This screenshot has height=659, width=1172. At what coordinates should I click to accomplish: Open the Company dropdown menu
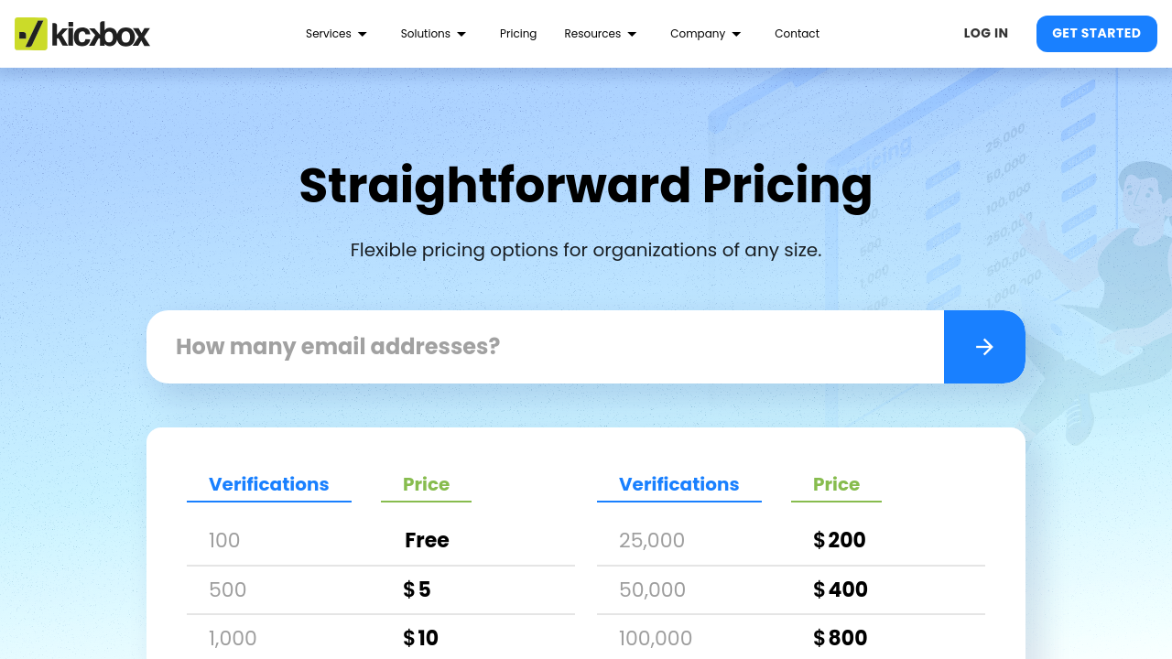tap(705, 34)
